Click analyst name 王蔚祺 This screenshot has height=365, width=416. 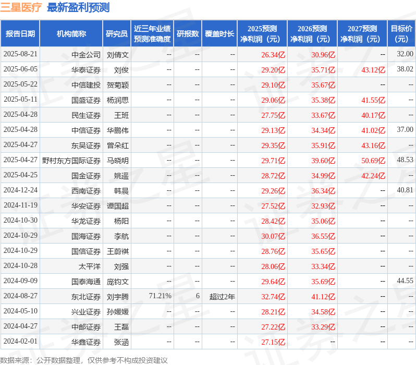[117, 252]
